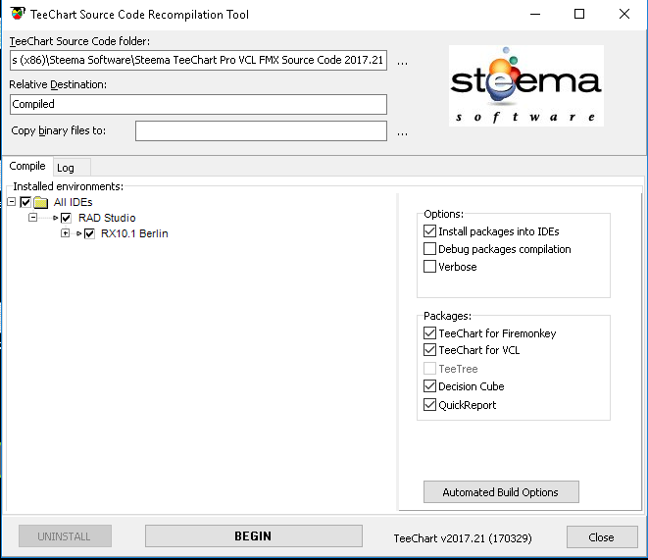Maximize the Recompilation Tool window
Viewport: 648px width, 560px height.
pos(579,14)
